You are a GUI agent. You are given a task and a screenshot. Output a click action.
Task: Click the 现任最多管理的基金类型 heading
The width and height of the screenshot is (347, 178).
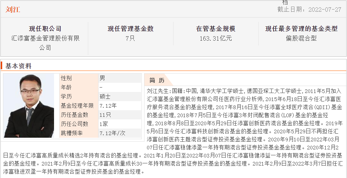click(x=301, y=29)
